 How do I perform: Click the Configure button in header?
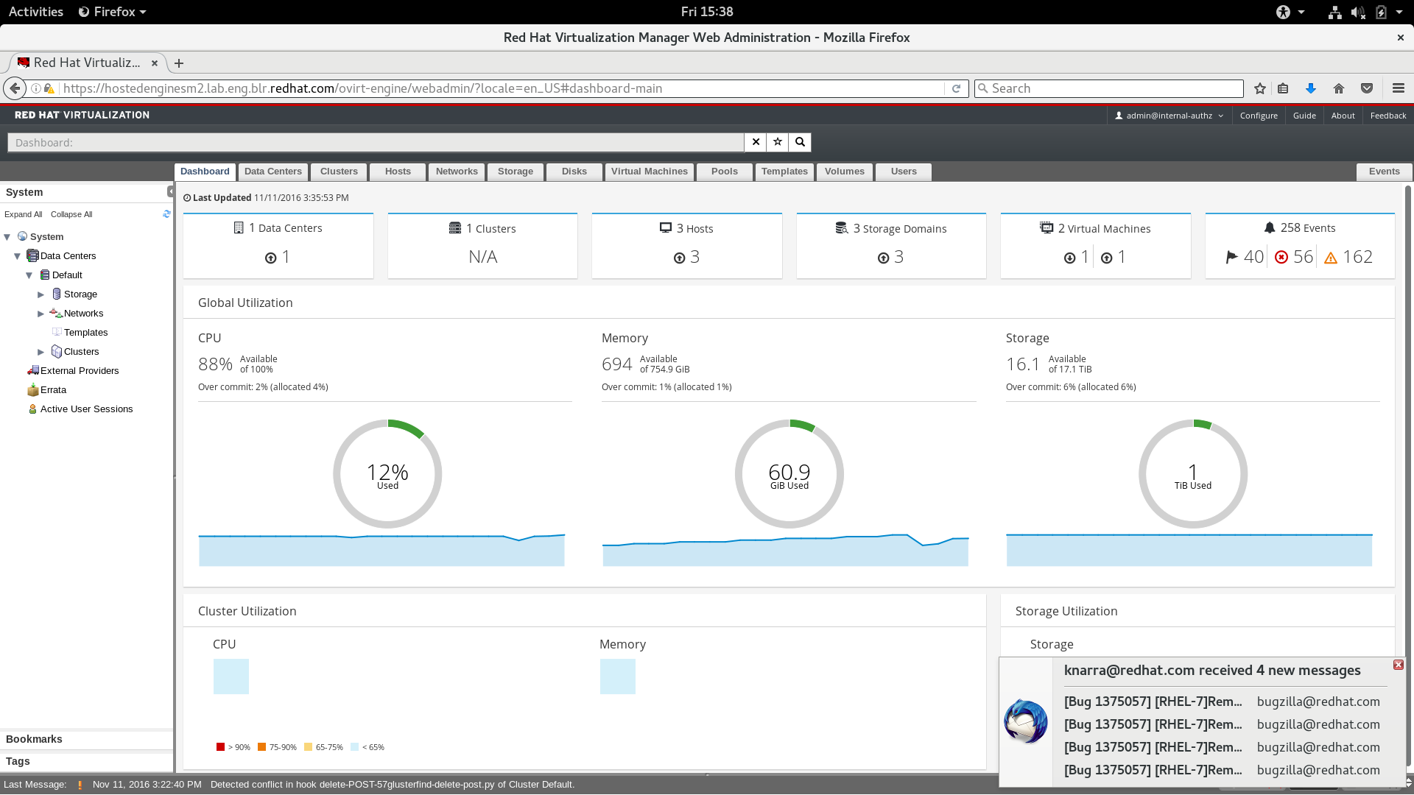click(1258, 116)
